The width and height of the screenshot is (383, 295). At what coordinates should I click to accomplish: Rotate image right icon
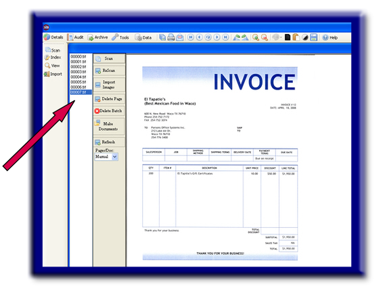coord(245,37)
